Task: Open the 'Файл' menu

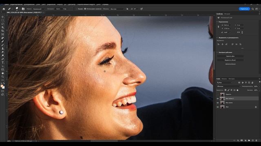Action: (x=7, y=4)
